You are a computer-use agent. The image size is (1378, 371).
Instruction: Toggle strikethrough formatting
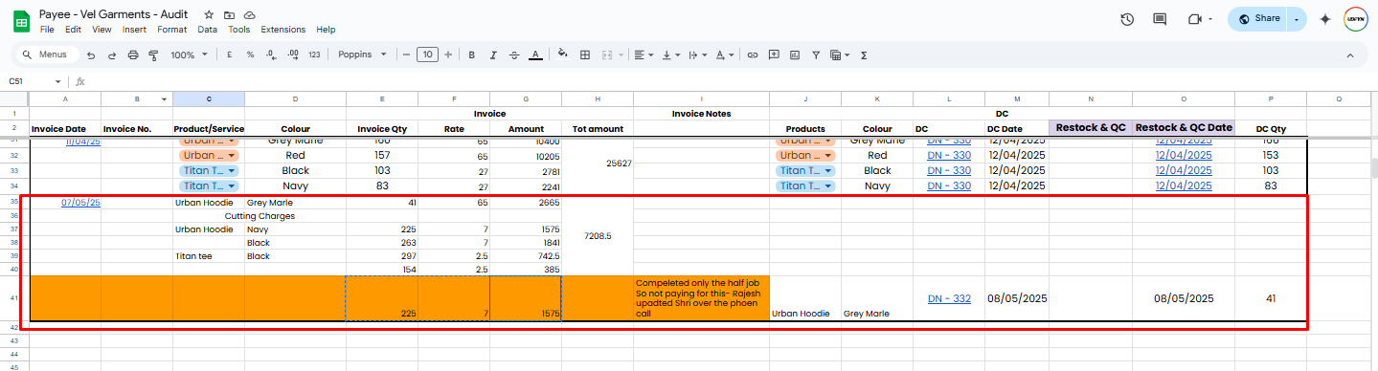[x=514, y=55]
